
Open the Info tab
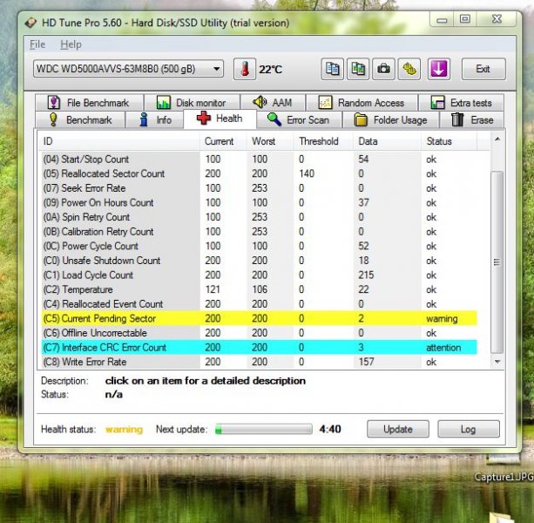(x=155, y=120)
